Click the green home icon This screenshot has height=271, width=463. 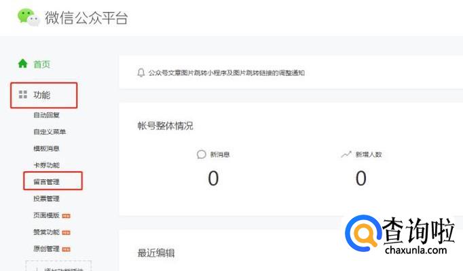point(22,64)
